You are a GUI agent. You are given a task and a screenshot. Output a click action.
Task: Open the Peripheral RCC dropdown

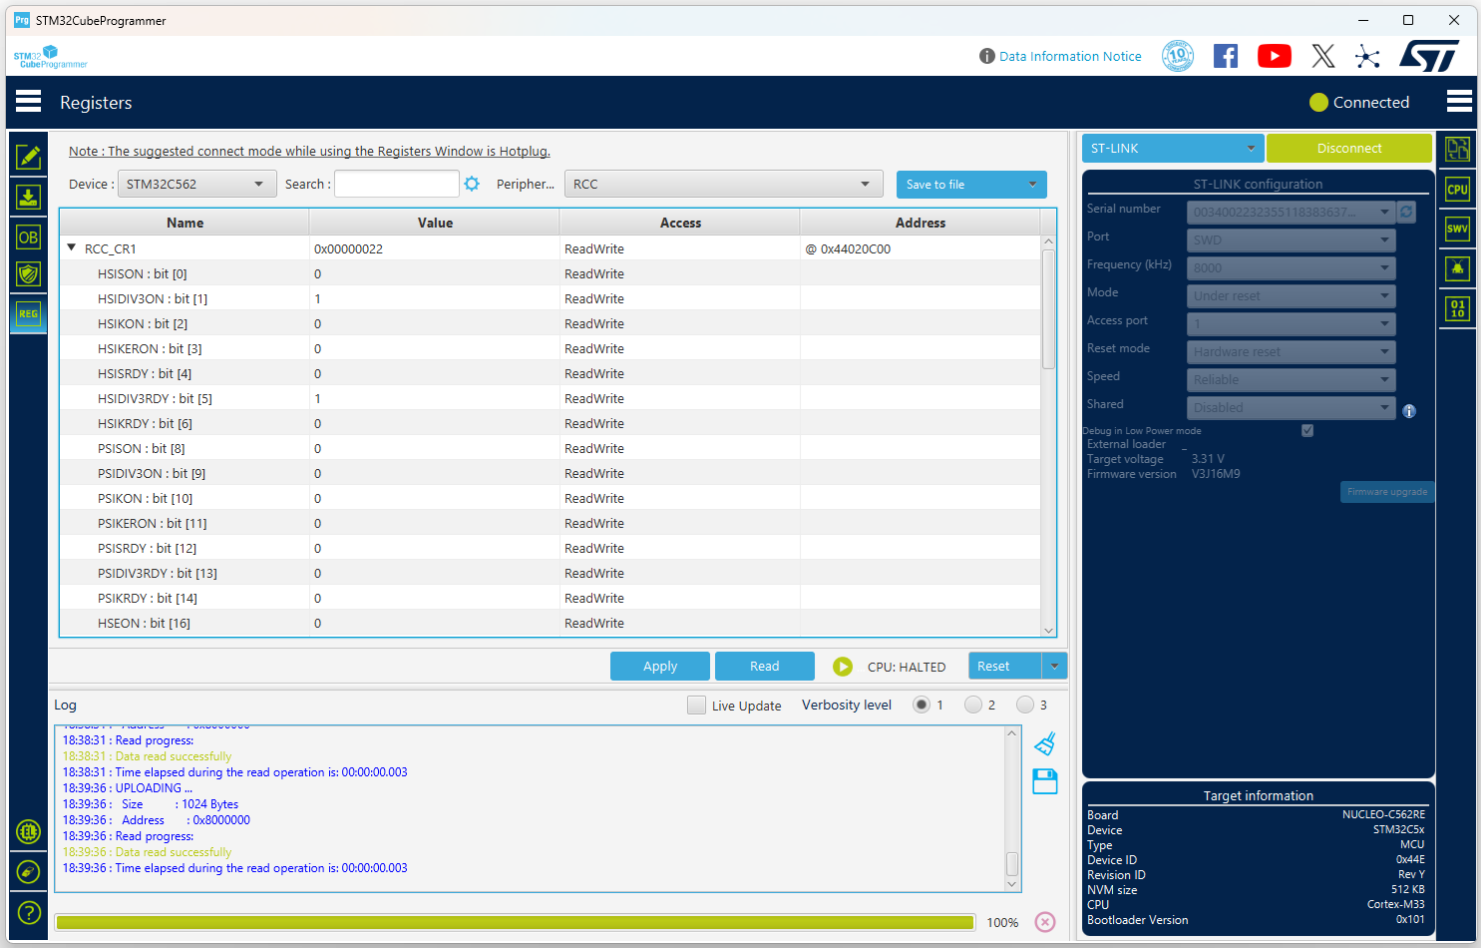coord(723,184)
